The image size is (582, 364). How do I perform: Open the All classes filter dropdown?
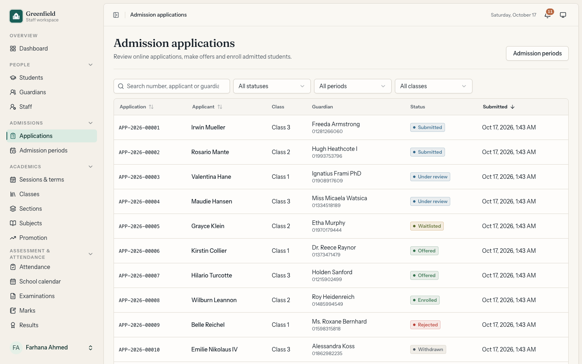(434, 86)
